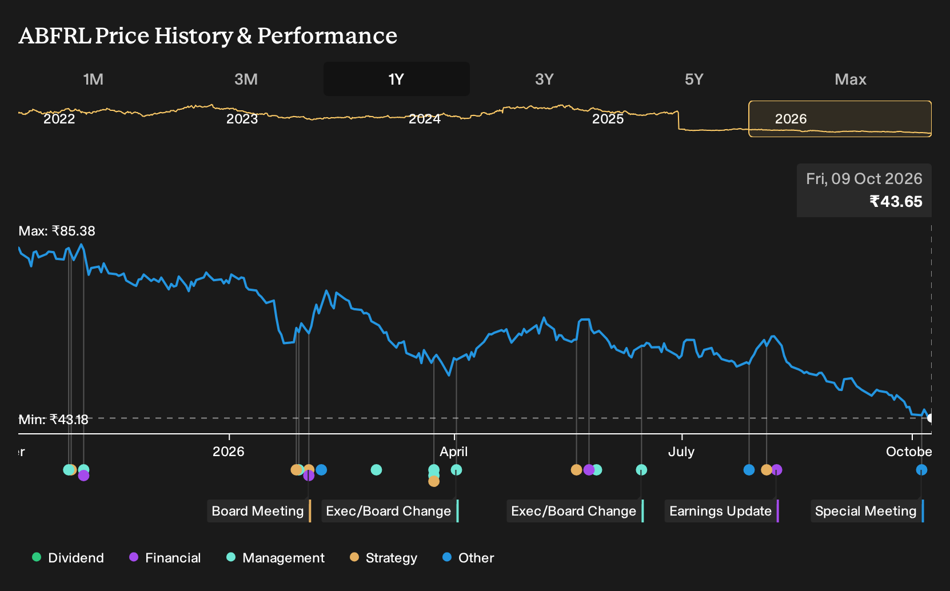Click the white current-price point on chart
The width and height of the screenshot is (950, 591).
[x=930, y=418]
